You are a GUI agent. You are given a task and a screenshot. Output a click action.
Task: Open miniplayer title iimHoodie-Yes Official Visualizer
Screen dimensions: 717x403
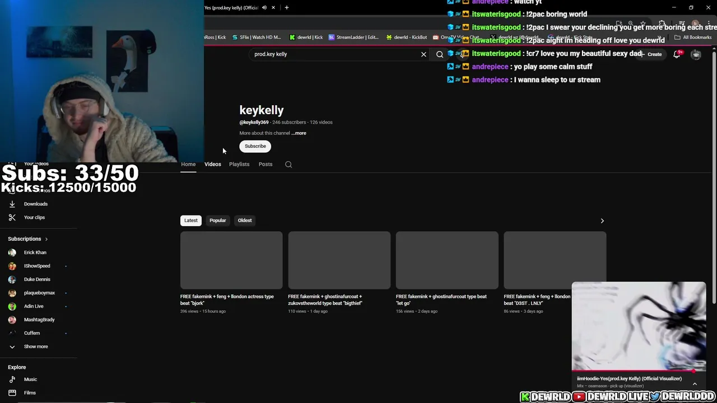point(629,379)
